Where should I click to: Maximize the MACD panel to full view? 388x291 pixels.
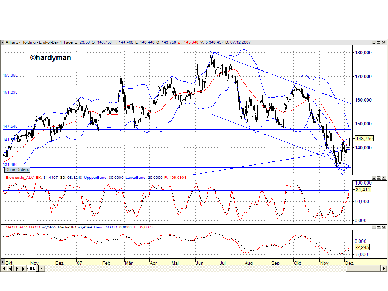tap(379, 228)
